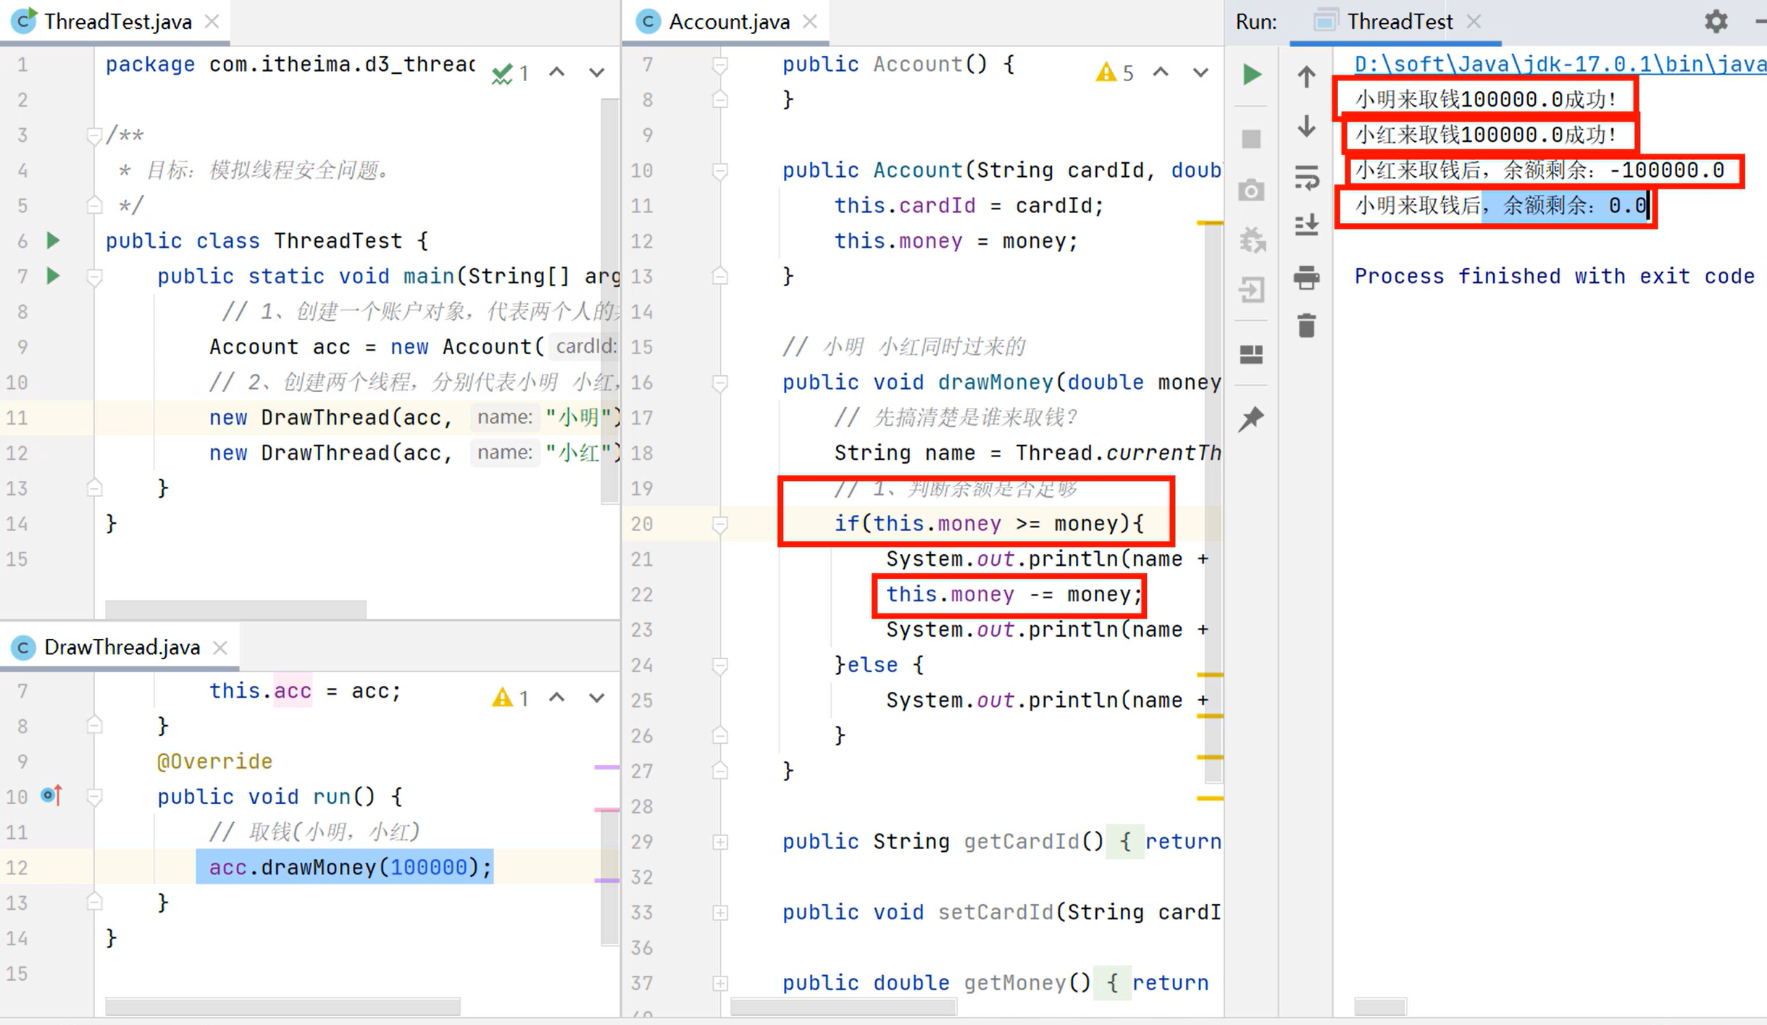
Task: Click the Stop process square icon
Action: (1251, 138)
